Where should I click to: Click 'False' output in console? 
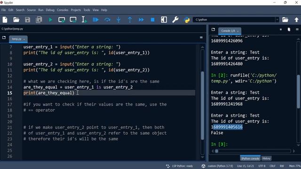click(x=217, y=133)
